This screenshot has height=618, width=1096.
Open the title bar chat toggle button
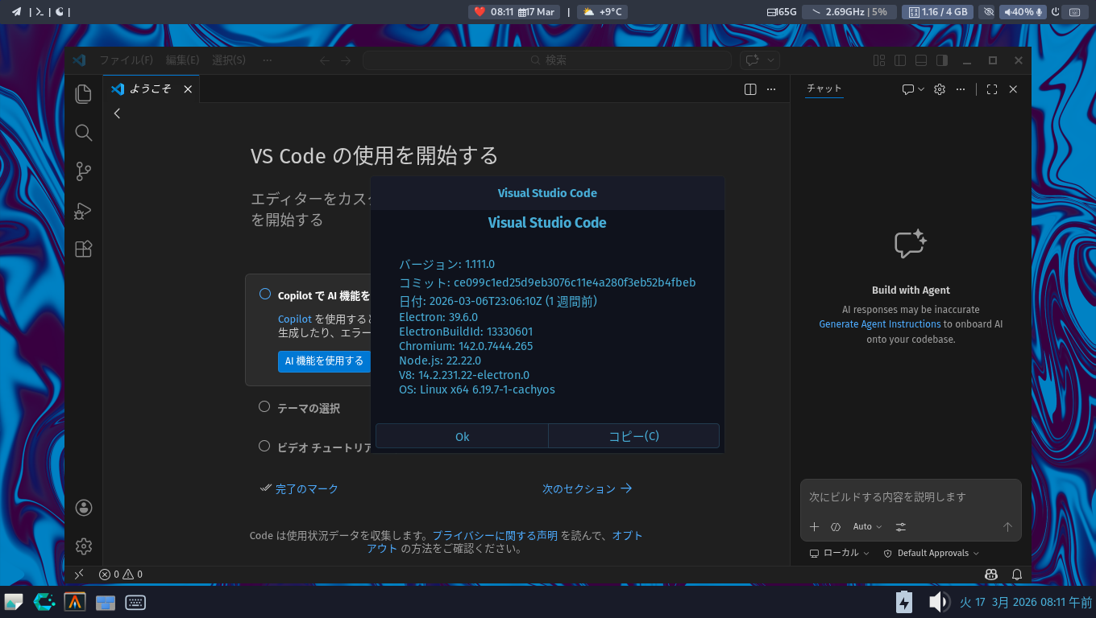point(753,60)
